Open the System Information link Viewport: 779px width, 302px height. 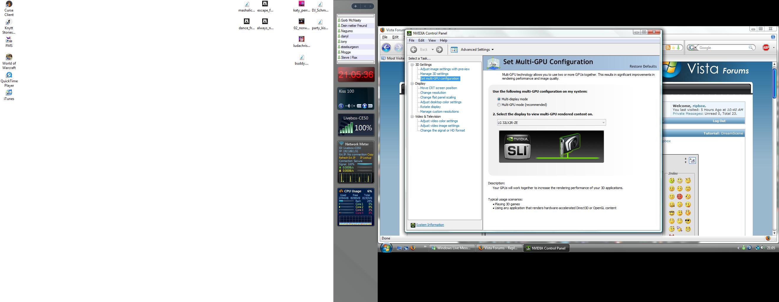430,225
